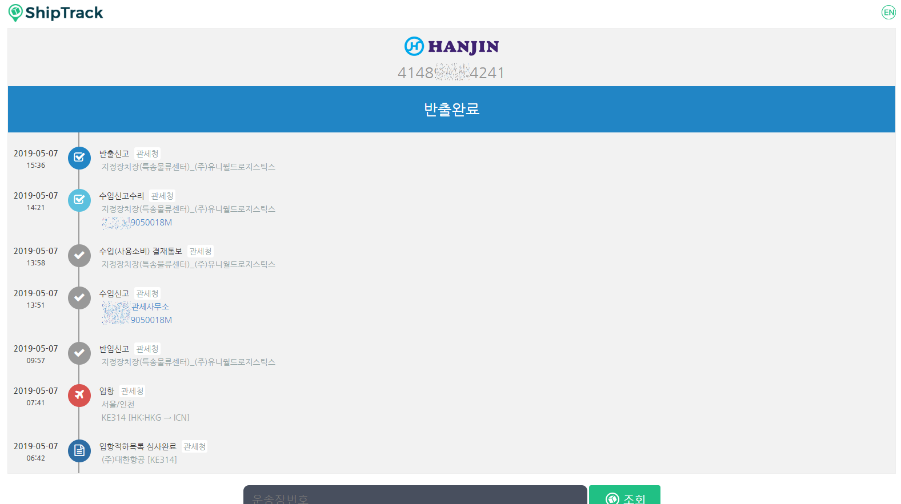Click the 반출완료 status banner
901x504 pixels.
pyautogui.click(x=451, y=109)
